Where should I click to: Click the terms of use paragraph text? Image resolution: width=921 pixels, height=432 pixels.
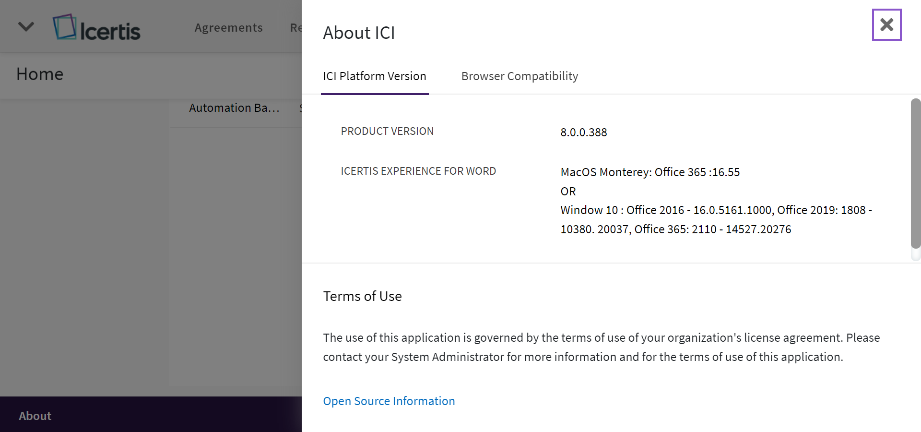point(601,347)
